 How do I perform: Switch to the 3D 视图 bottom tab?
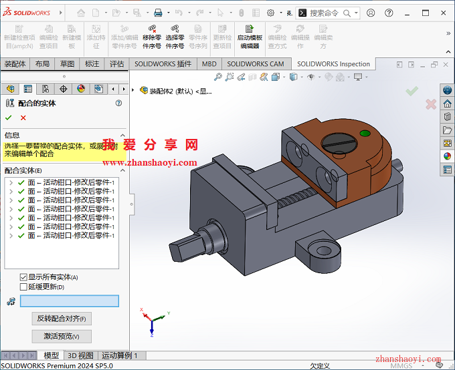[80, 355]
